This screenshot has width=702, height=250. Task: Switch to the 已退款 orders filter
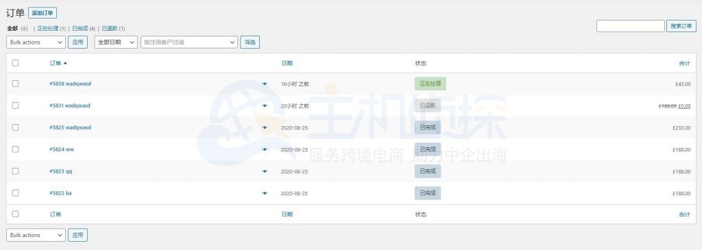pos(110,29)
